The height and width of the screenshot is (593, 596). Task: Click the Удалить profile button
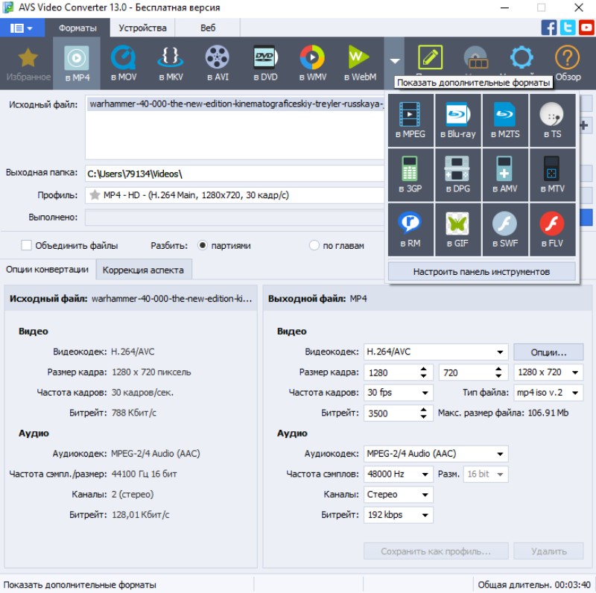pyautogui.click(x=548, y=551)
